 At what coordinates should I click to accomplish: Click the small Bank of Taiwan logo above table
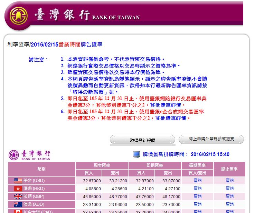(x=29, y=155)
